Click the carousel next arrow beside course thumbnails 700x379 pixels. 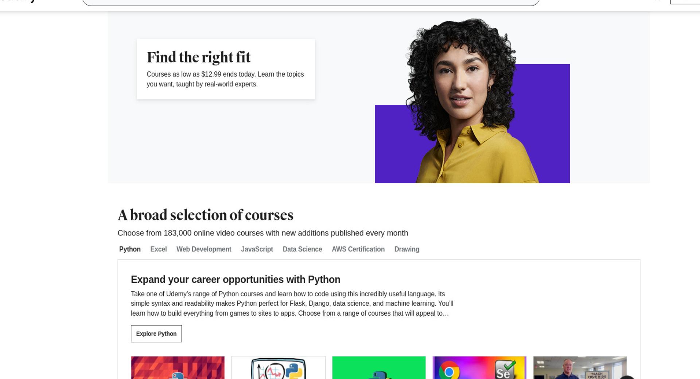(627, 377)
